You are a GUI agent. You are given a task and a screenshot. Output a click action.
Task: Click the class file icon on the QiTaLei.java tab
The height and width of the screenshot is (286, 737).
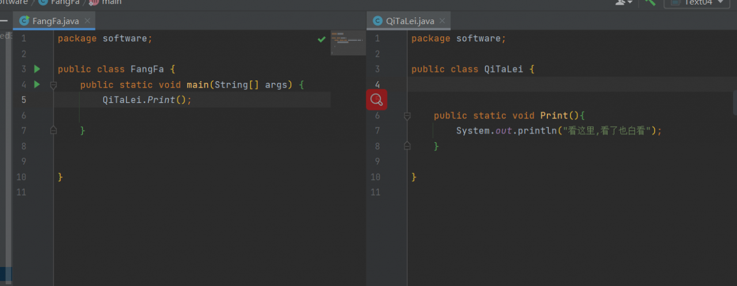point(378,21)
